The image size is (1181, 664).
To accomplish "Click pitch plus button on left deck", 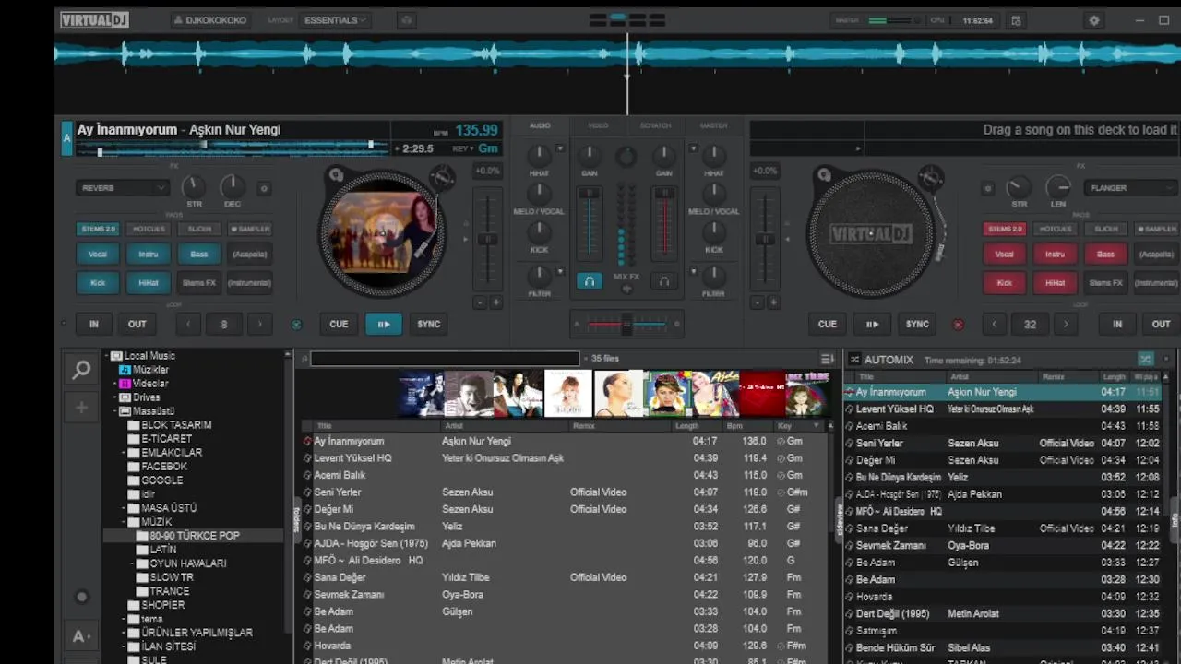I will [x=495, y=302].
